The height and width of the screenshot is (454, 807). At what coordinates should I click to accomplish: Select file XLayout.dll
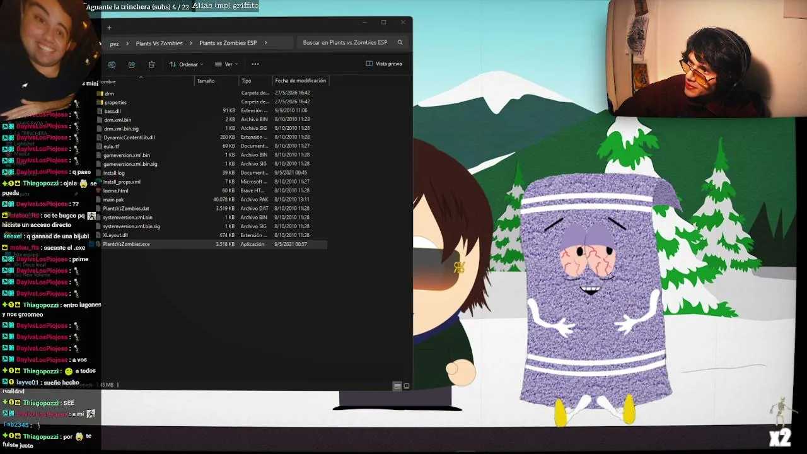tap(115, 235)
